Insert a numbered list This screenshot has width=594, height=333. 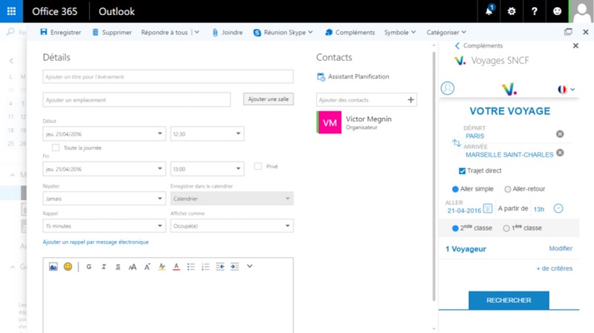pyautogui.click(x=205, y=267)
